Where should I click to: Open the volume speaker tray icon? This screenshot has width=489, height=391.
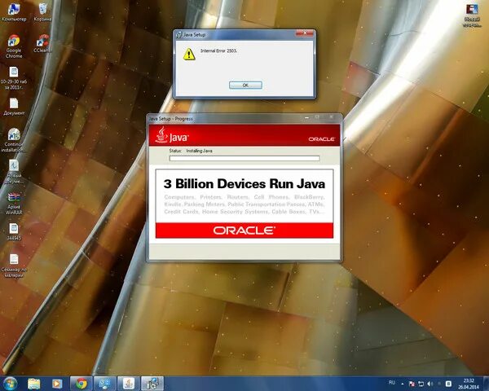point(430,384)
